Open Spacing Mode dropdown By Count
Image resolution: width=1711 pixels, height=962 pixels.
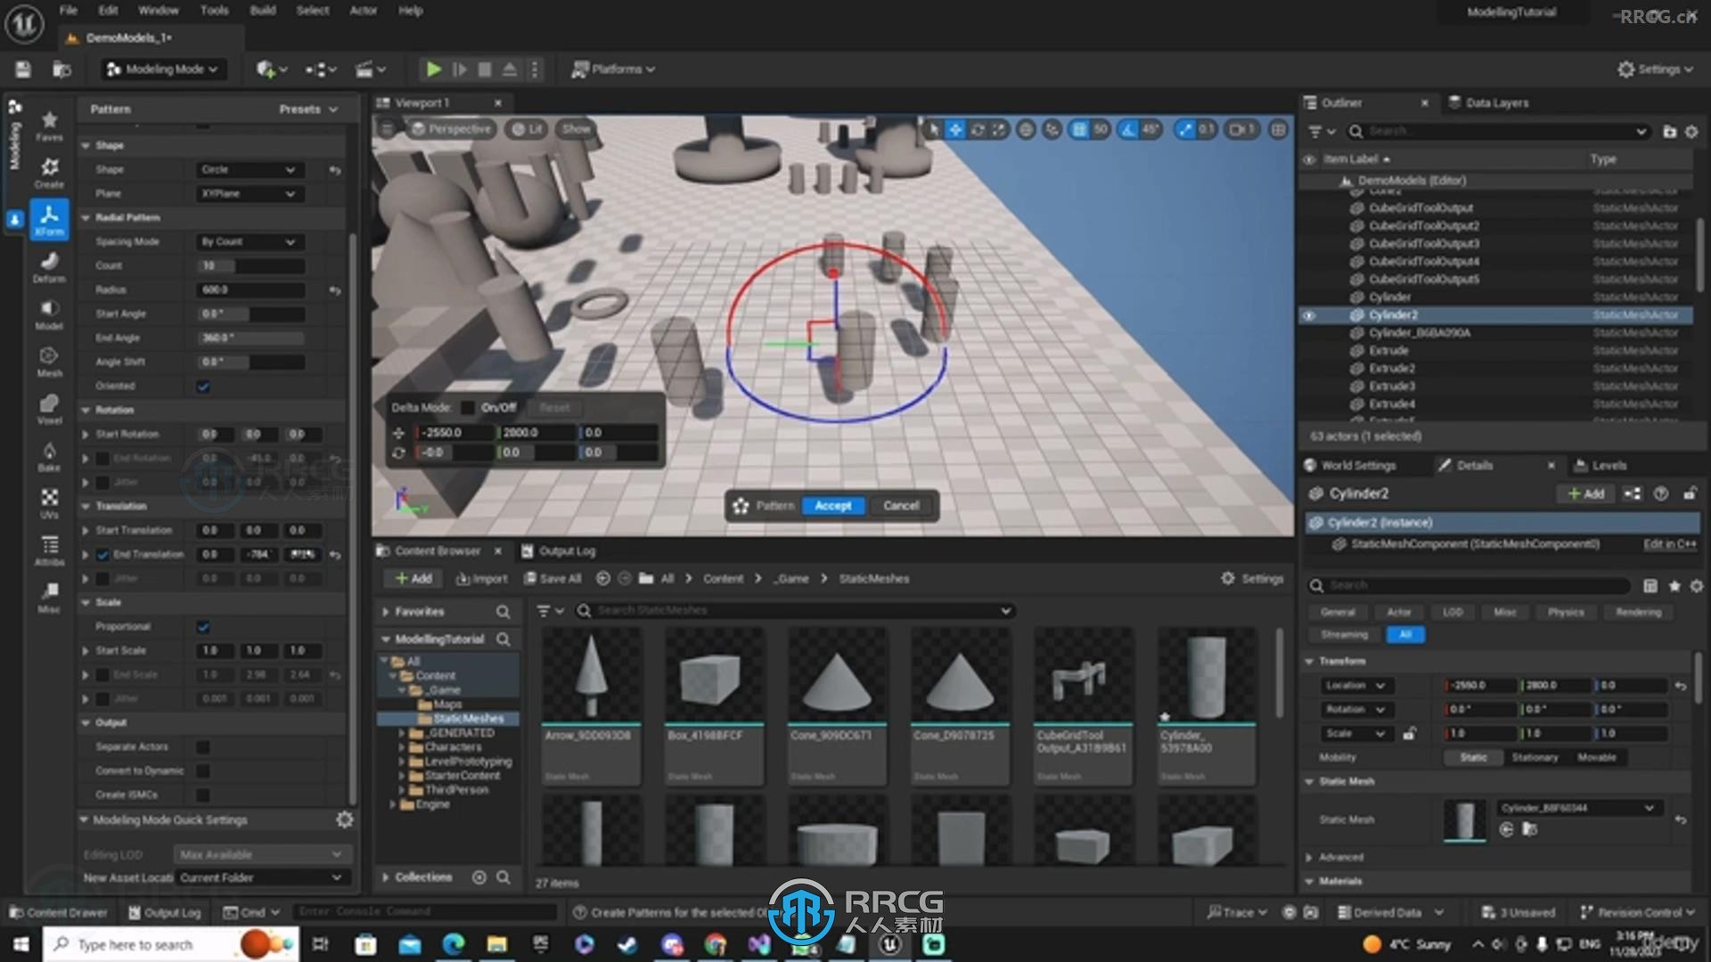[x=250, y=241]
